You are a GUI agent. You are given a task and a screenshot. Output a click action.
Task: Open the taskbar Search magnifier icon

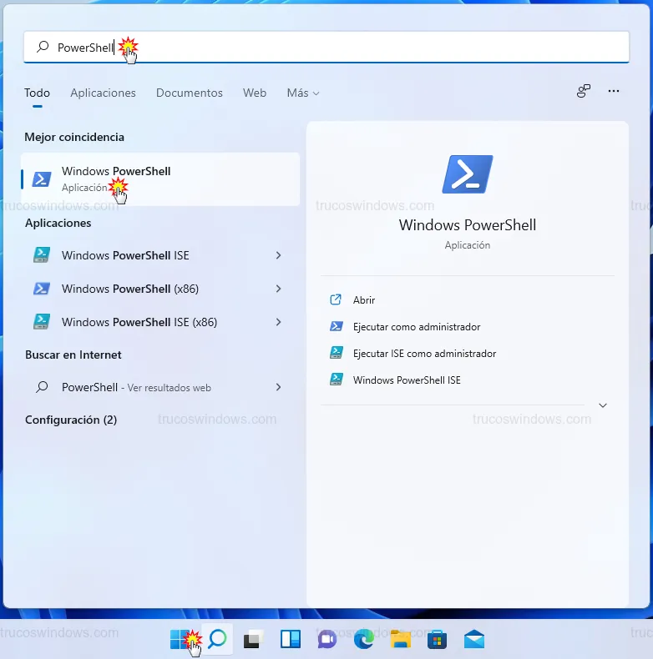click(217, 640)
